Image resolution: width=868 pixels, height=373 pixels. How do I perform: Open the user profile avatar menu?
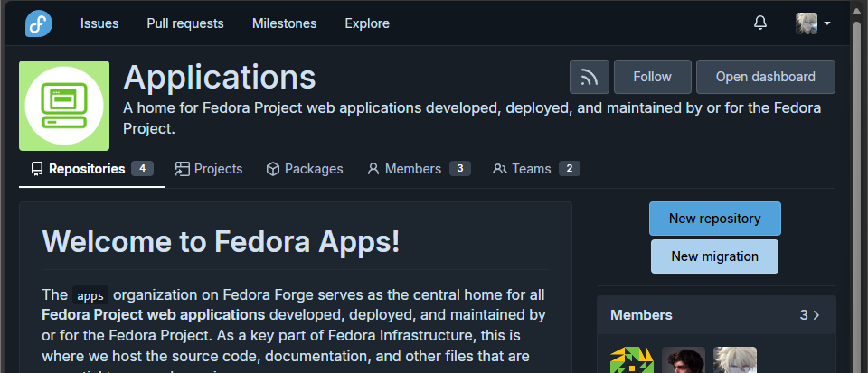(x=812, y=23)
